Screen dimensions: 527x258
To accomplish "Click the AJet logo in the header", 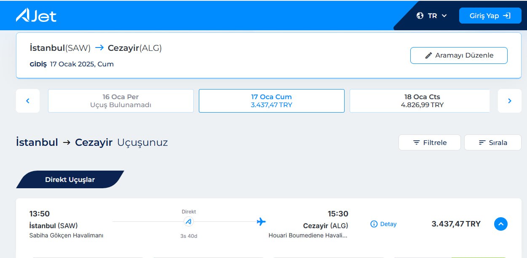I will [x=36, y=16].
